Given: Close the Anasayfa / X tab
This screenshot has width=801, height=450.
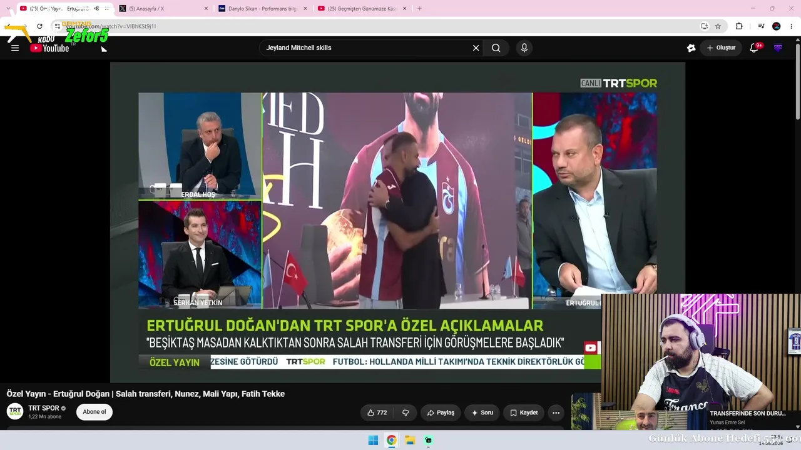Looking at the screenshot, I should [x=206, y=9].
